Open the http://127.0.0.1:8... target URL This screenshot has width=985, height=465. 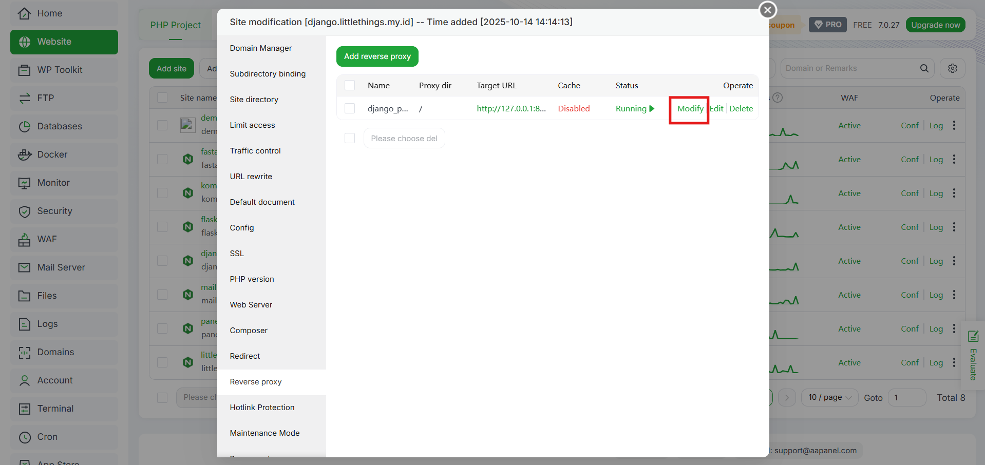click(511, 108)
